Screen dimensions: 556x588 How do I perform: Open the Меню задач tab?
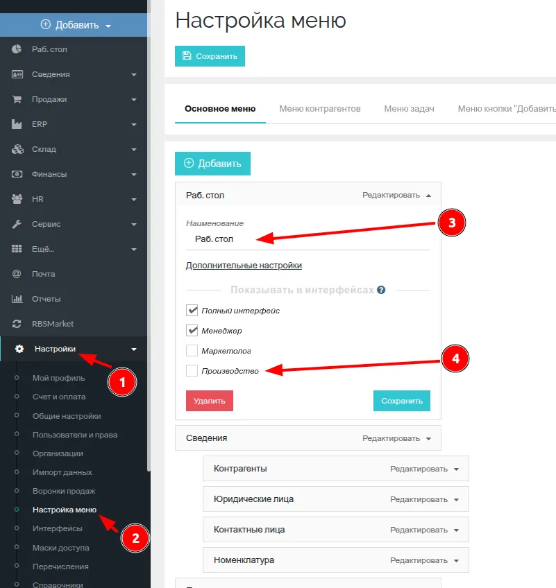[x=409, y=109]
